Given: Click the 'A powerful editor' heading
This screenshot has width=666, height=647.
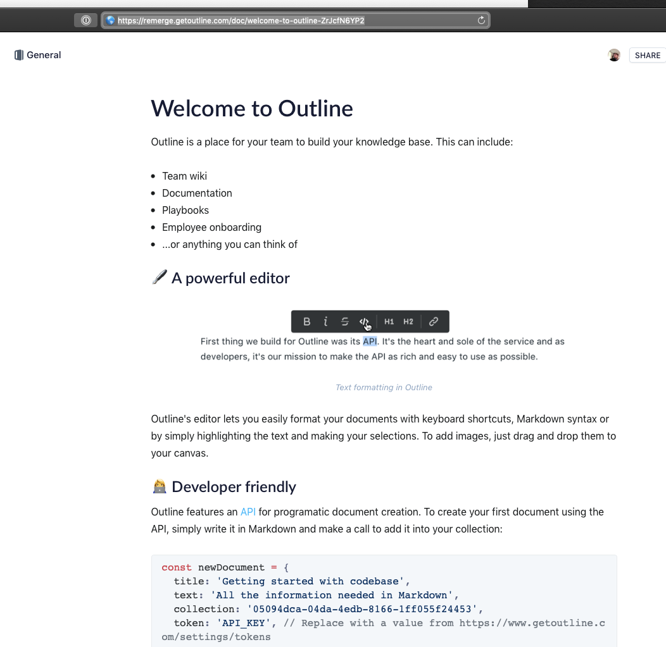Looking at the screenshot, I should 230,278.
